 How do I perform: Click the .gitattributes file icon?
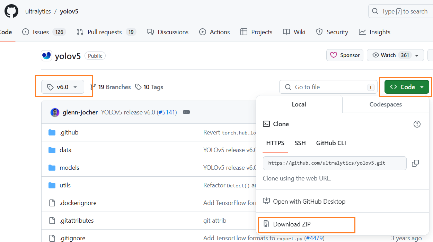[x=52, y=221]
